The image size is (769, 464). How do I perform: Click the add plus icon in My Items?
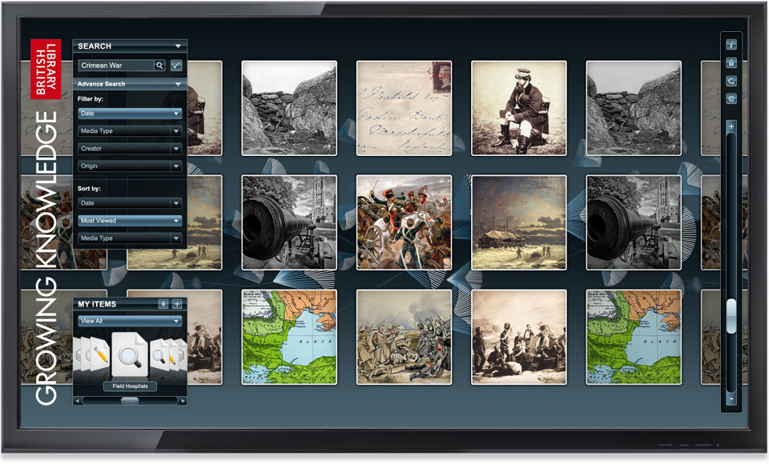(x=177, y=304)
